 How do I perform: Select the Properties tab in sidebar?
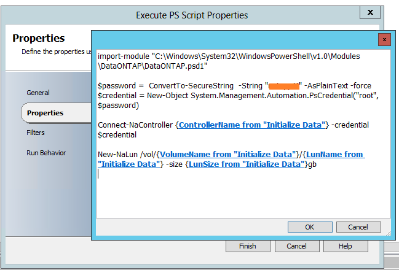[x=45, y=113]
